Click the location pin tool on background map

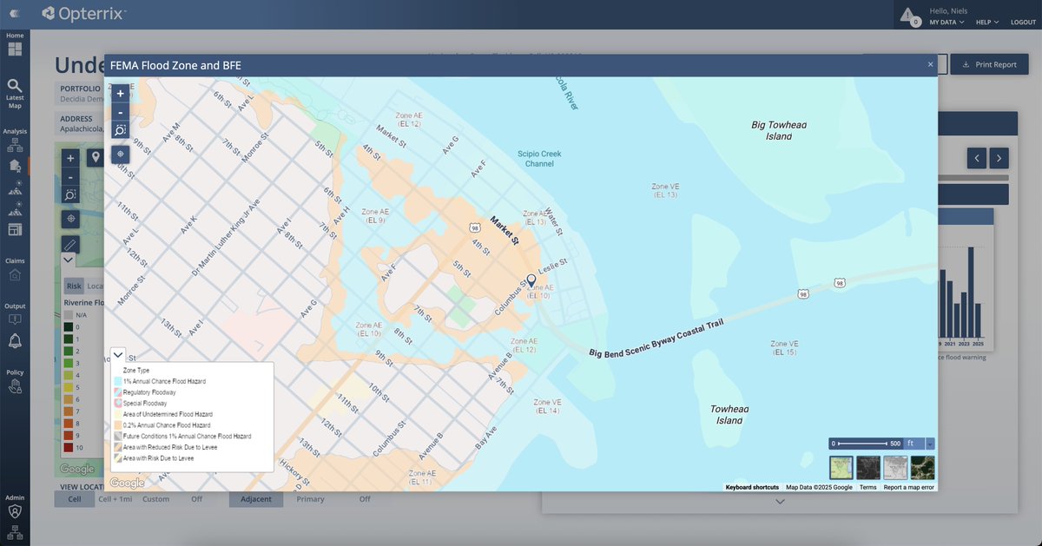pyautogui.click(x=95, y=158)
